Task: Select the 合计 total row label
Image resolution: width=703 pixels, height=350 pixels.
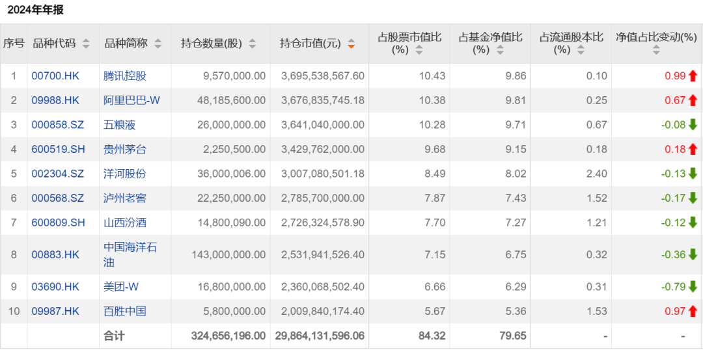Action: pyautogui.click(x=114, y=336)
